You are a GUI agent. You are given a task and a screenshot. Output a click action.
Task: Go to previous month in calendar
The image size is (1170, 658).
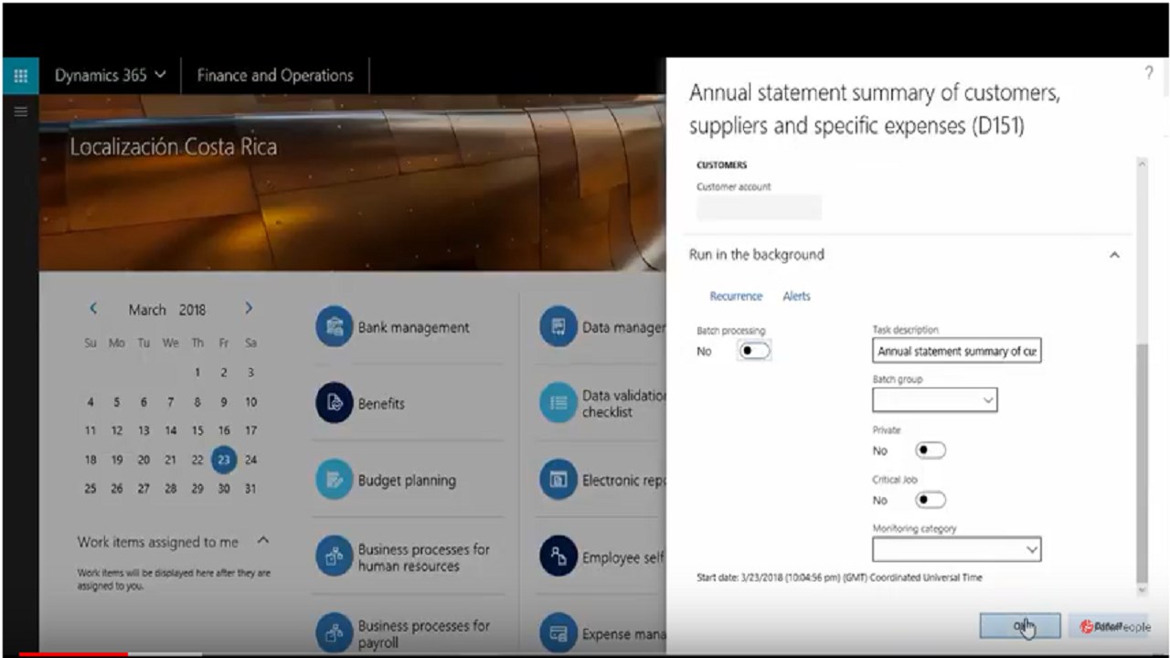[x=93, y=309]
